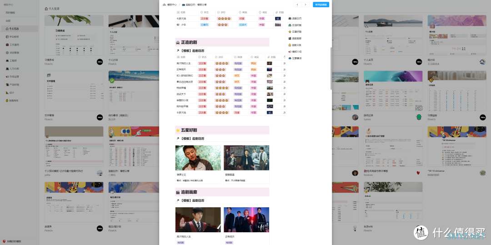
Task: Open the 再次我的人生 table row
Action: (x=230, y=63)
